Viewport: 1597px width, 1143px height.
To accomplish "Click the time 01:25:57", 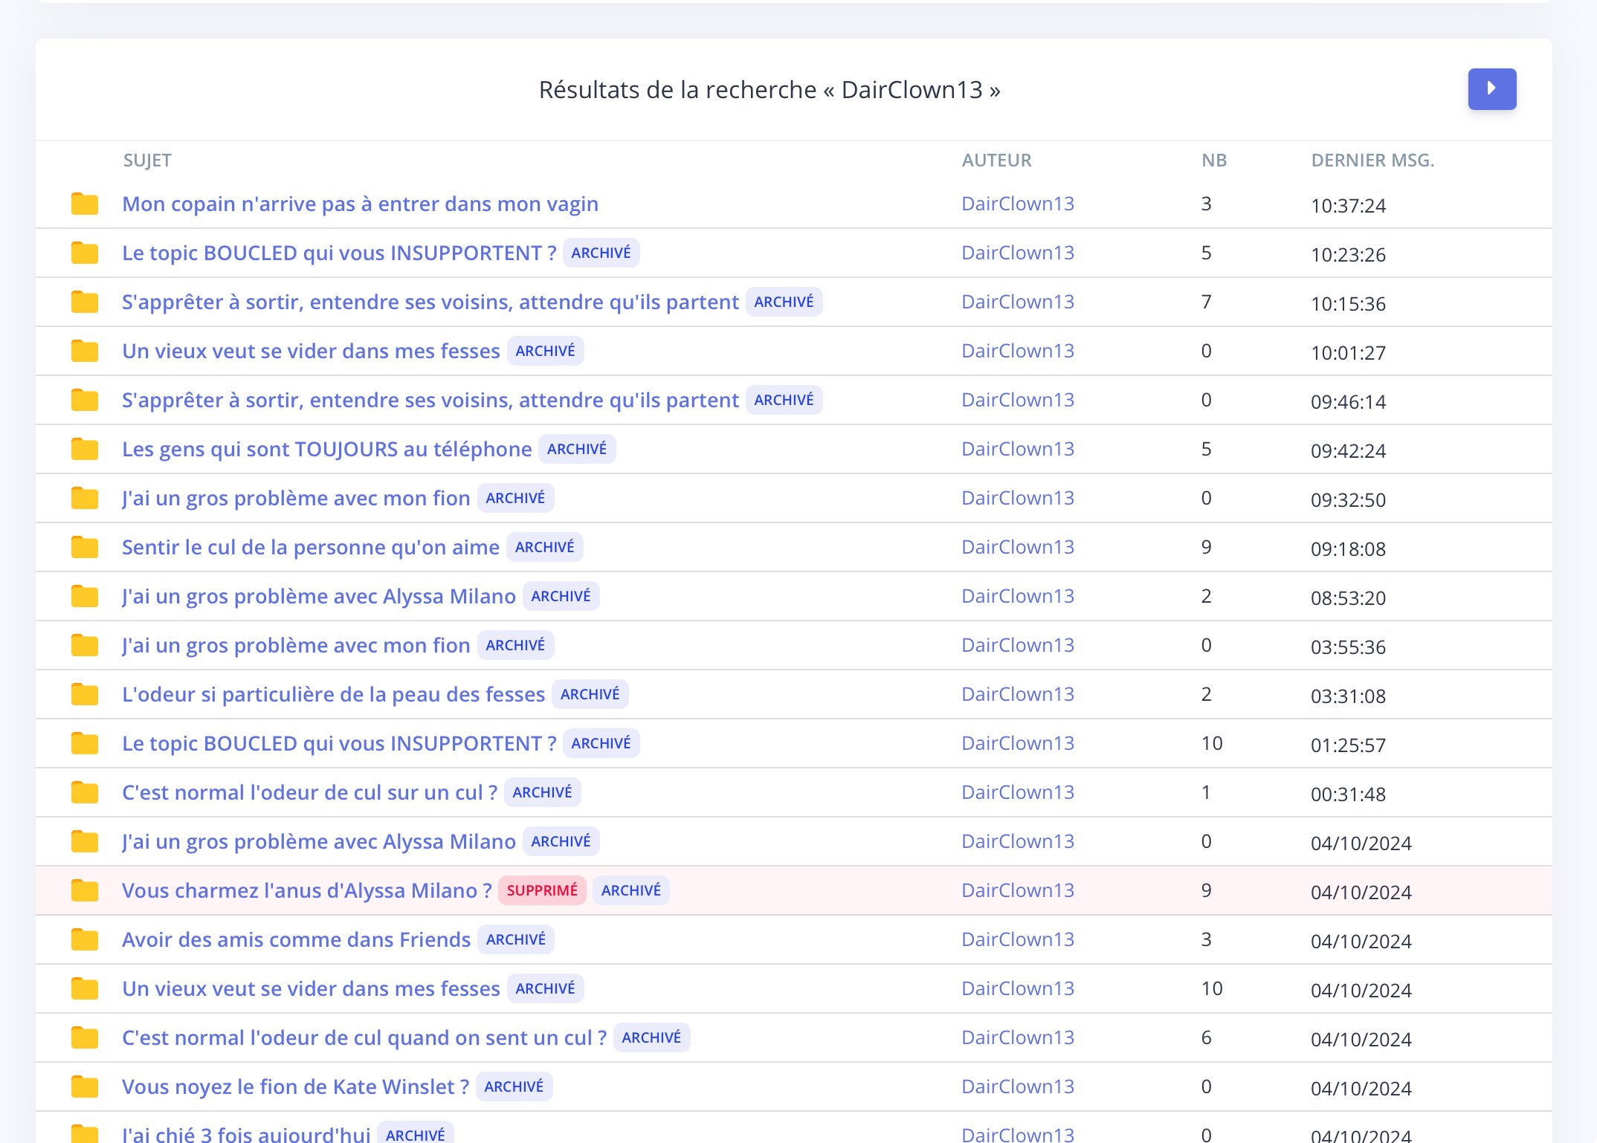I will point(1348,745).
